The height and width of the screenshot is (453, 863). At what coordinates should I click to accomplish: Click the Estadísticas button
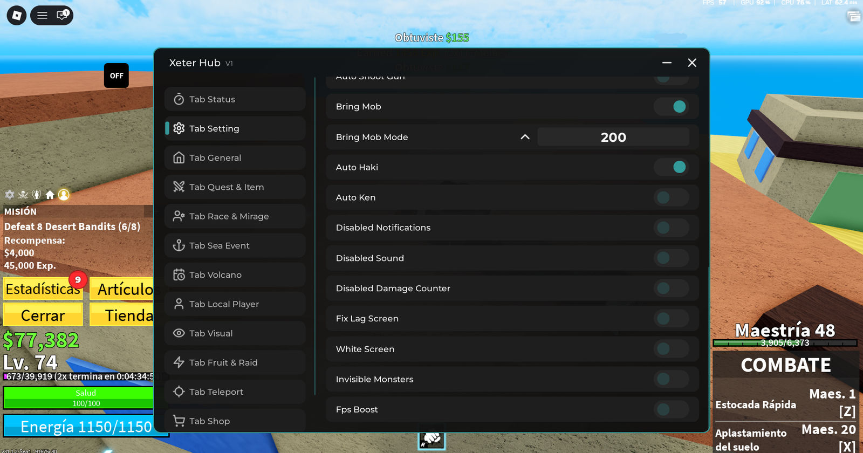coord(43,289)
